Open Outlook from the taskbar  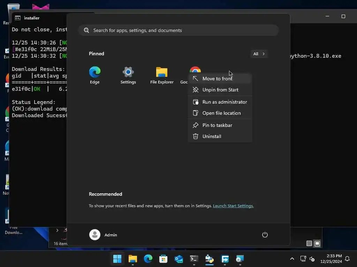179,259
